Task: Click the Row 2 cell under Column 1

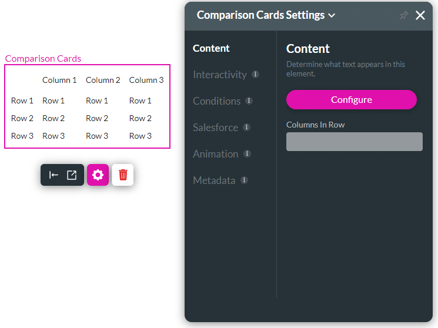Action: pos(54,119)
